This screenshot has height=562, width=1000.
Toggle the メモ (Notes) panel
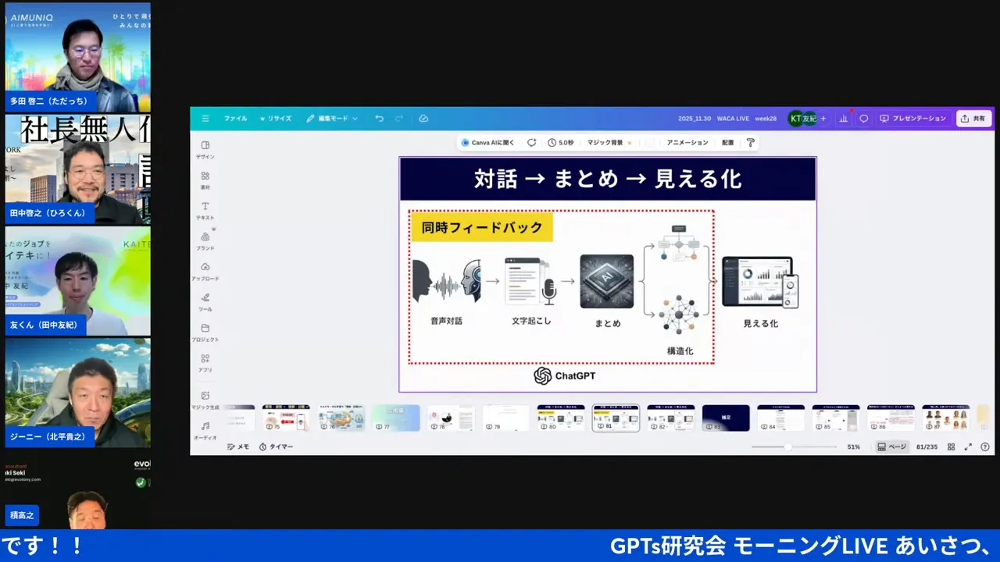(x=238, y=446)
